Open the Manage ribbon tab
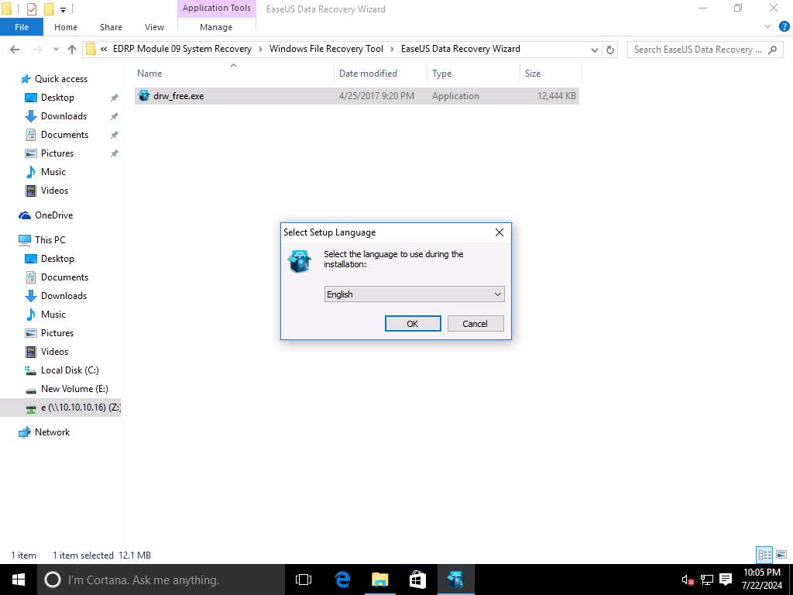Viewport: 793px width, 595px height. pyautogui.click(x=216, y=27)
